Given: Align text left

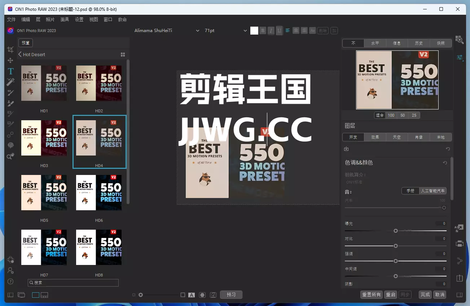Looking at the screenshot, I should [287, 31].
